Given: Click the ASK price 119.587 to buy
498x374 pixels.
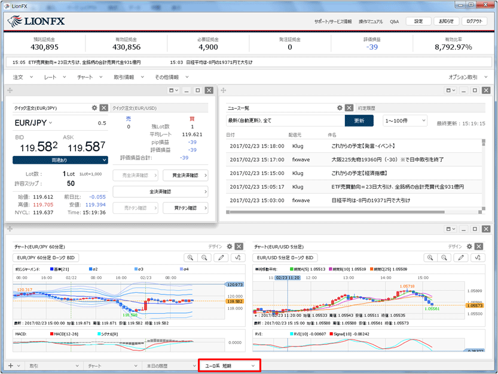Looking at the screenshot, I should 86,147.
